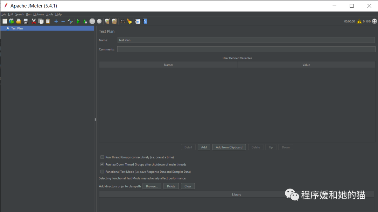Open the Options menu
Viewport: 378px width, 212px height.
point(38,14)
